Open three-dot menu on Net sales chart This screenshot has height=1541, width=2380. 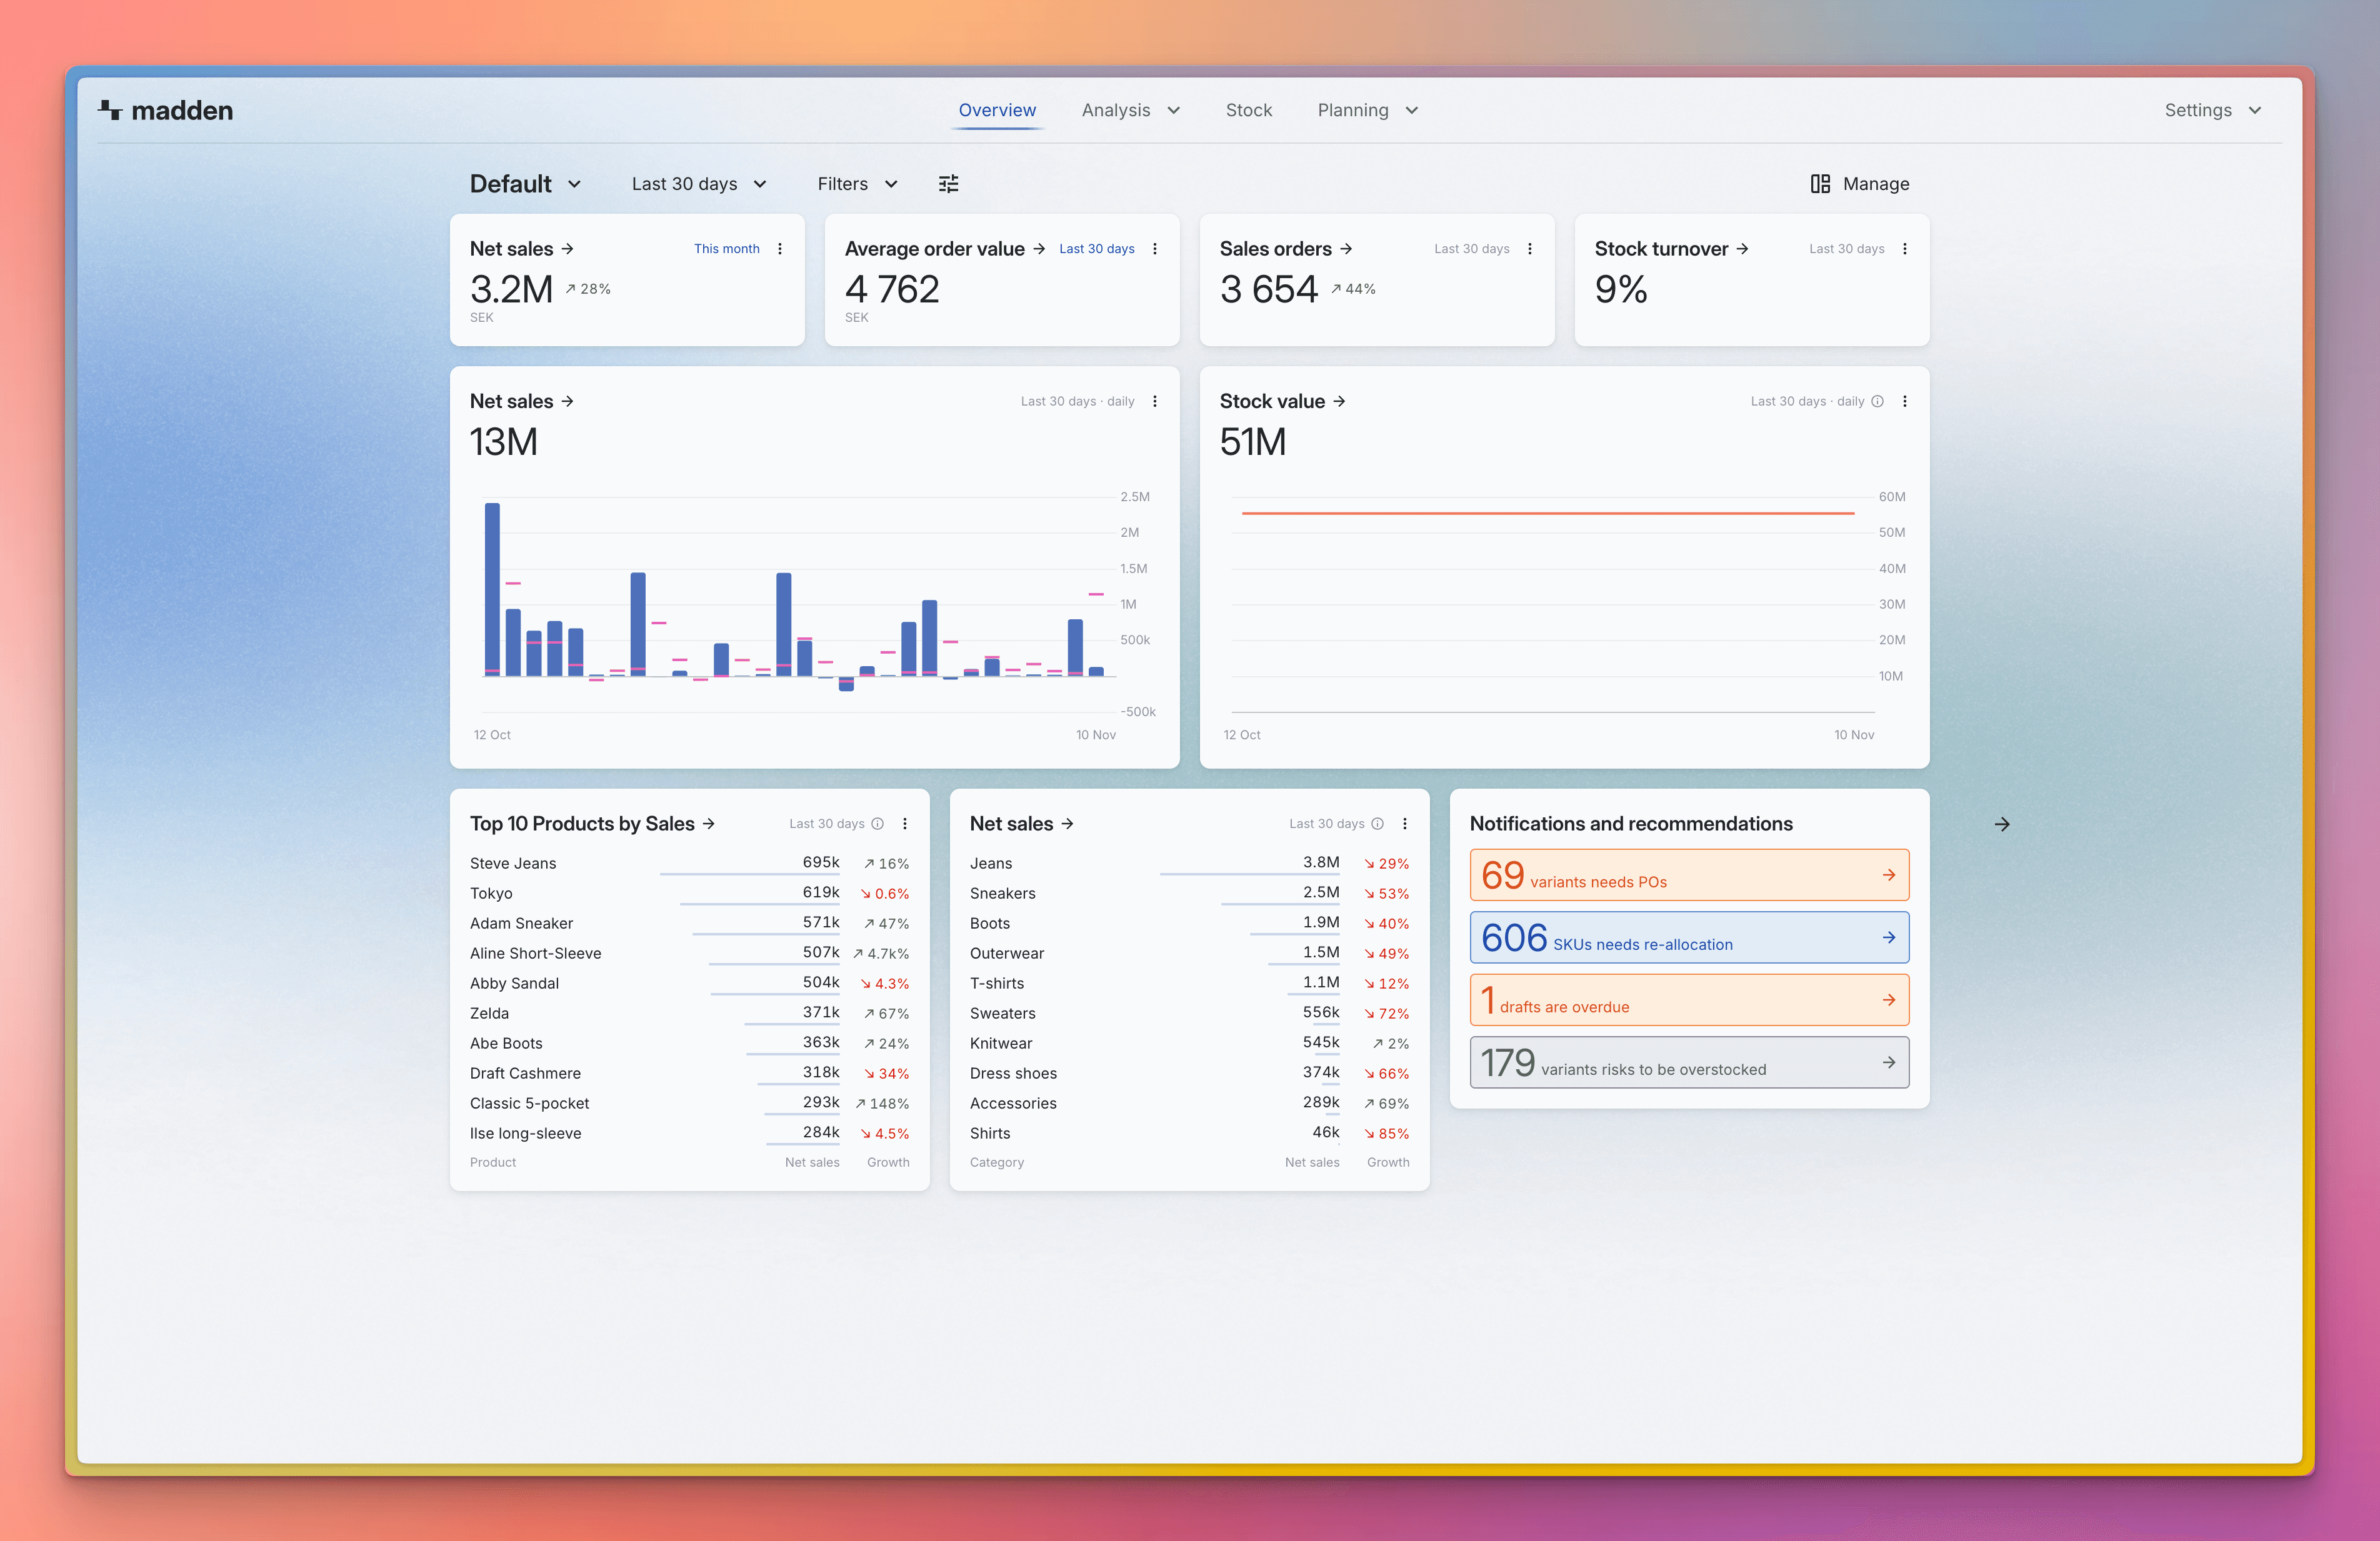coord(1154,401)
